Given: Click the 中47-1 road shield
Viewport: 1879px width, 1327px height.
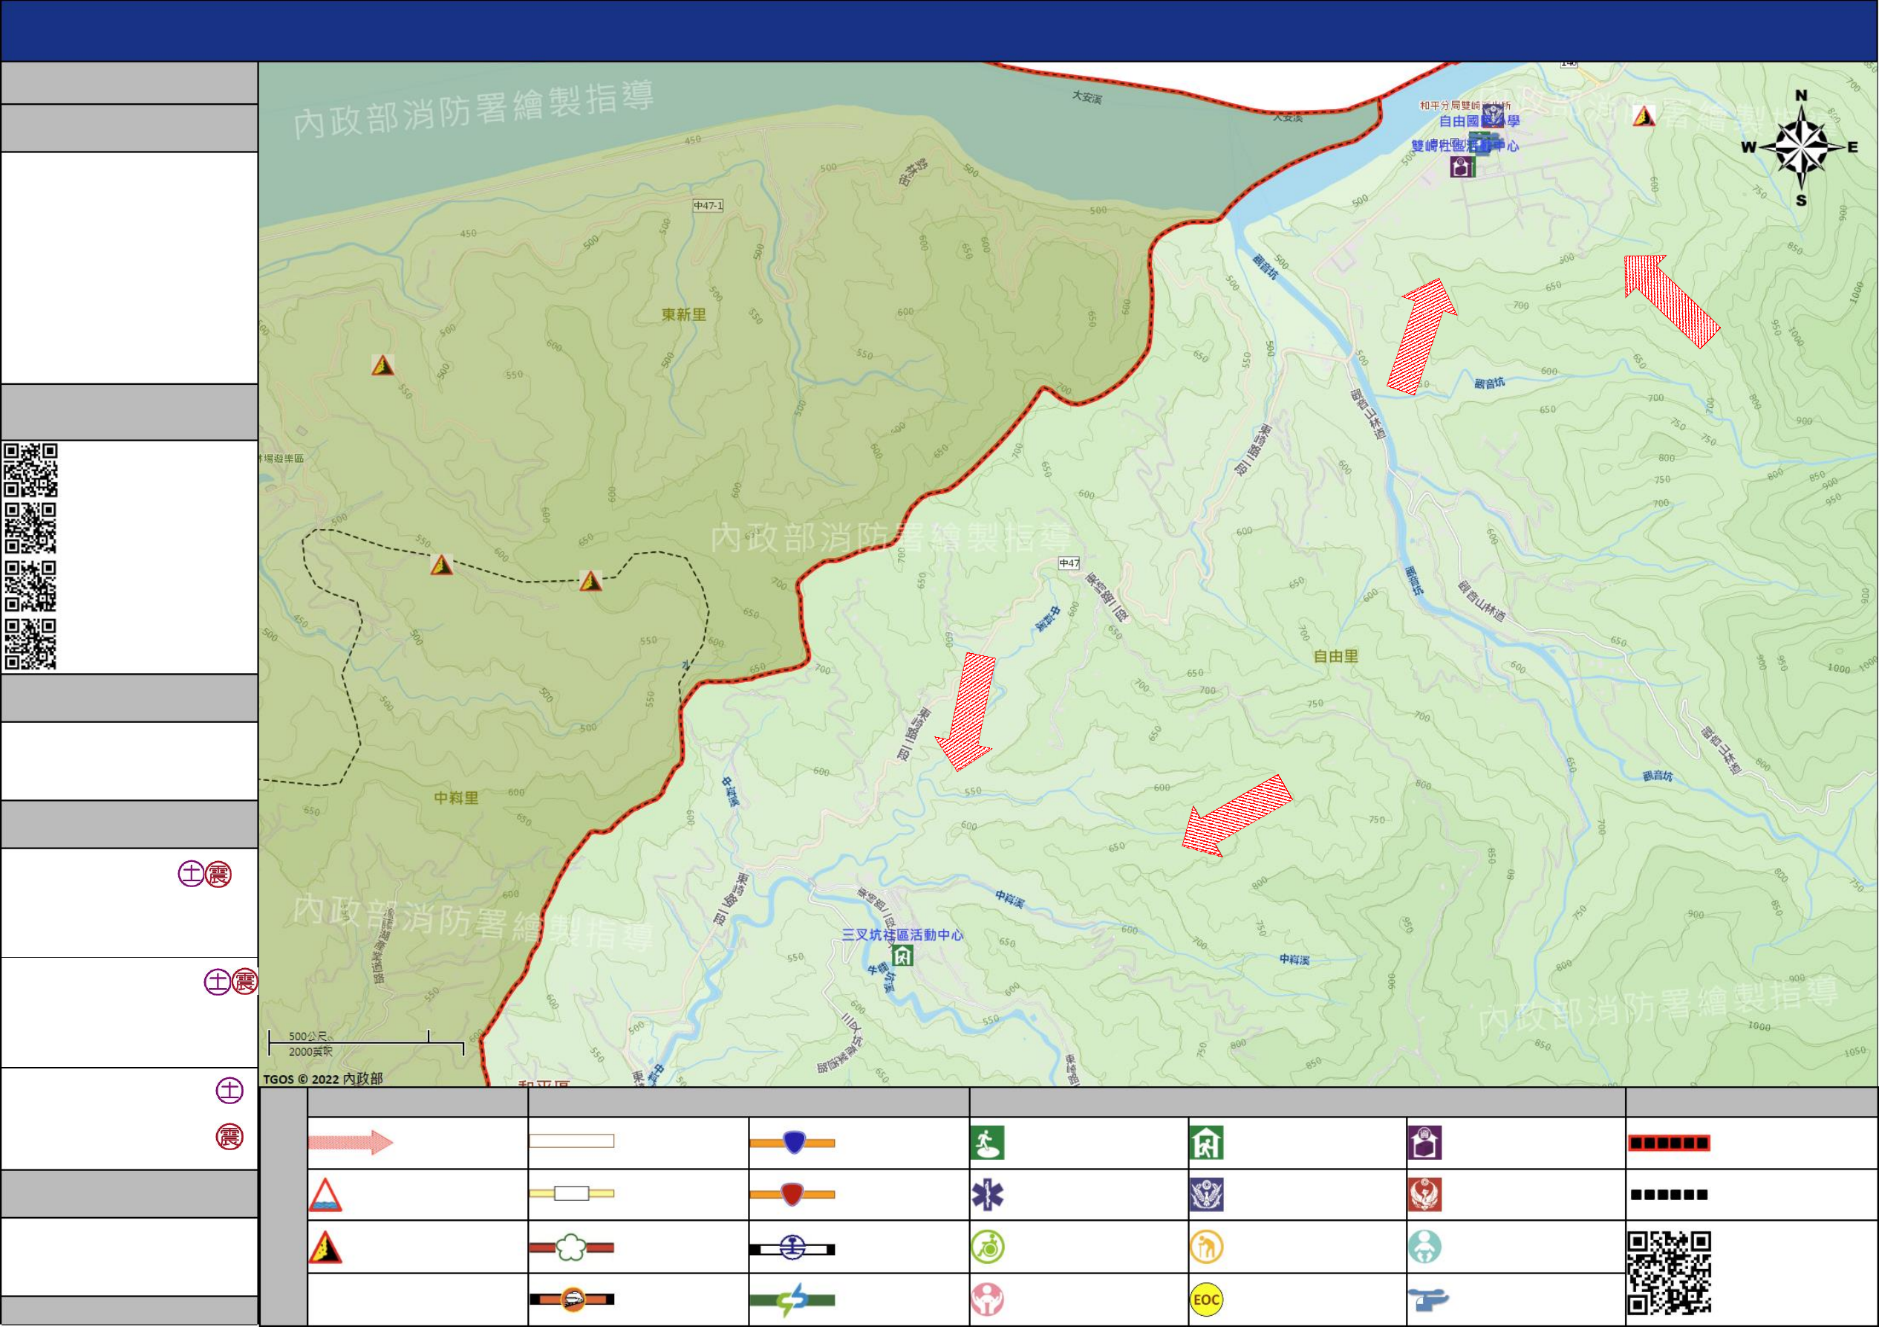Looking at the screenshot, I should (709, 206).
